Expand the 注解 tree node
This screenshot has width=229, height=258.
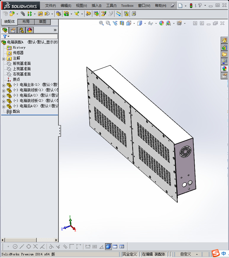pos(4,59)
